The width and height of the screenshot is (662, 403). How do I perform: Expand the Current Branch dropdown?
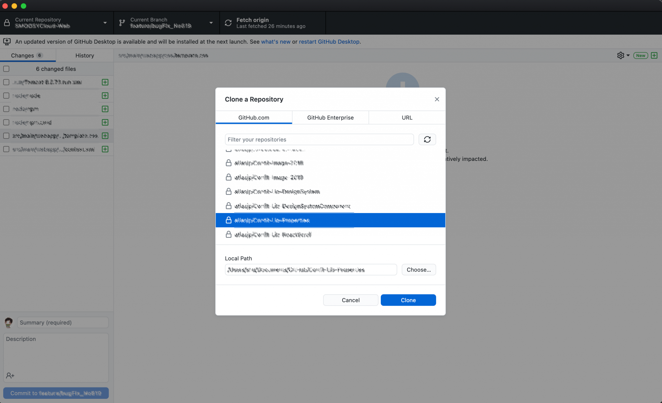click(x=211, y=23)
